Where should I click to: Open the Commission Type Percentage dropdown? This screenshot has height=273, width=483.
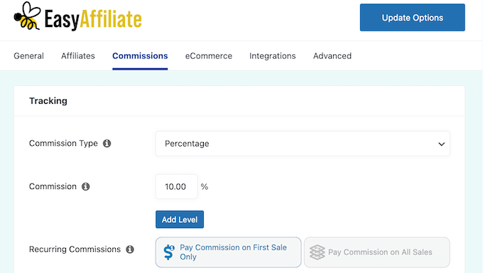[x=303, y=144]
